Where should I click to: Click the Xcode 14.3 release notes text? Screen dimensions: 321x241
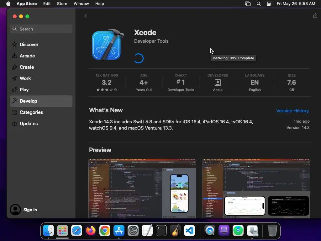coord(171,125)
